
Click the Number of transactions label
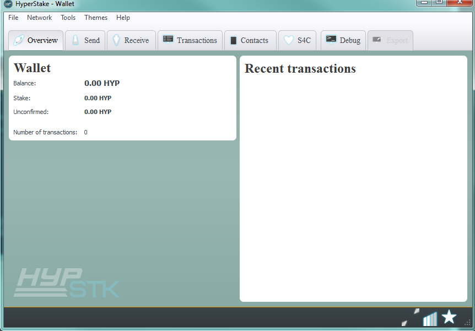point(45,132)
